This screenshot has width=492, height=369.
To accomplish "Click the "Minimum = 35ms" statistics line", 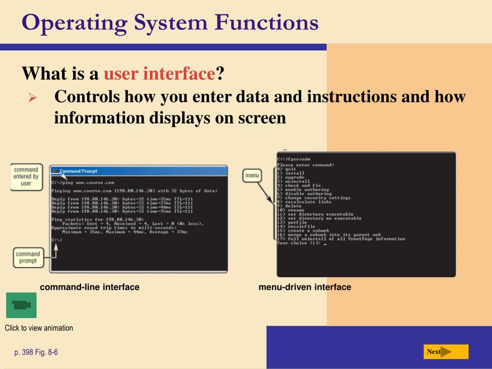I will point(124,232).
